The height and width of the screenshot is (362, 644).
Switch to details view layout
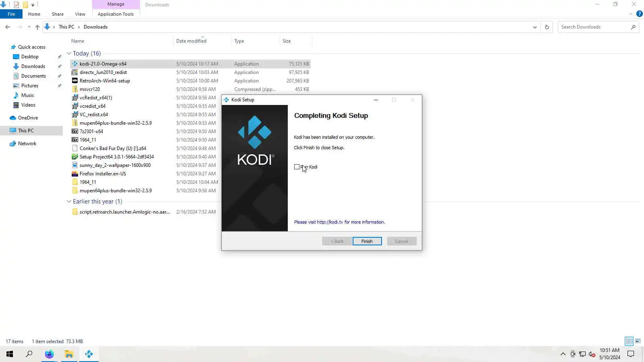629,341
